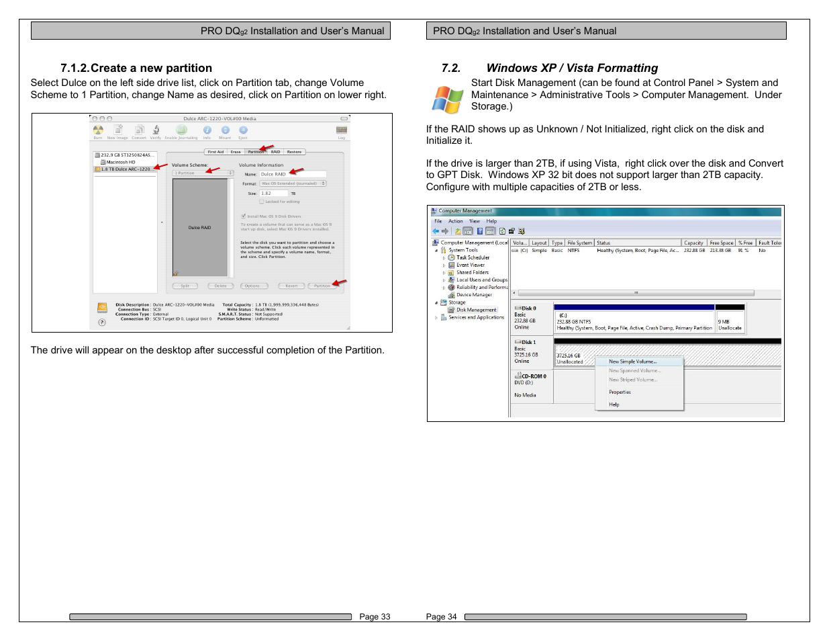Open the Log icon in Disk Utility
829x641 pixels.
pos(342,130)
